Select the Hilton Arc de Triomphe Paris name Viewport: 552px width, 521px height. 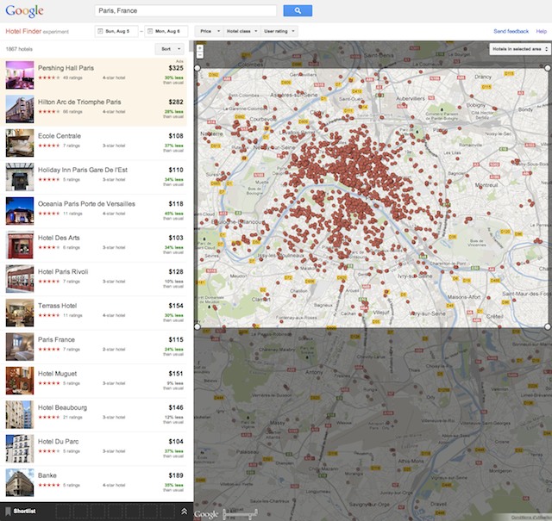tap(79, 102)
